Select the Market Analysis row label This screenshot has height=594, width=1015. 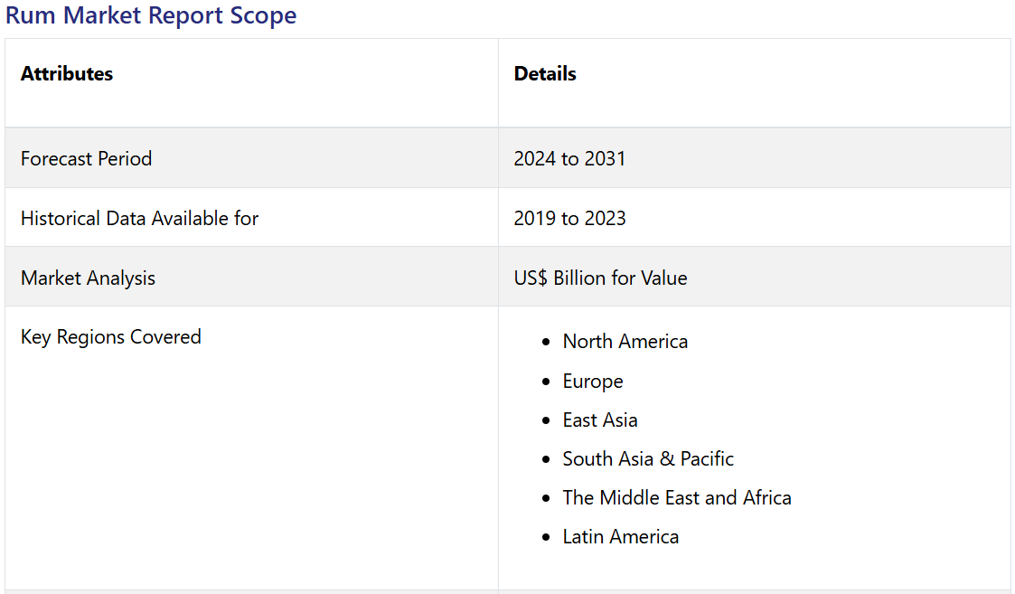pyautogui.click(x=88, y=278)
